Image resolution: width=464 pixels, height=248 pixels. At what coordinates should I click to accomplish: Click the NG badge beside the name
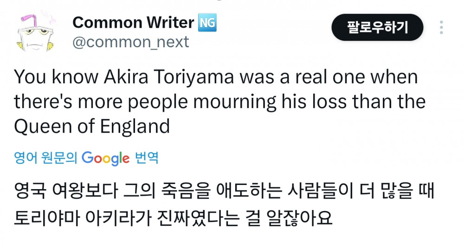207,22
